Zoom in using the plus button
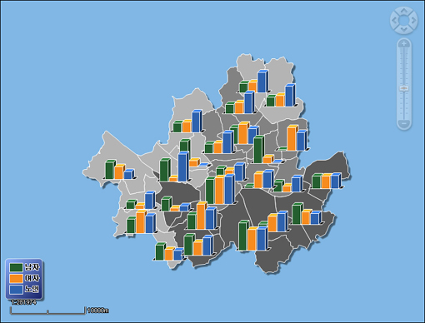This screenshot has height=323, width=425. pyautogui.click(x=404, y=43)
